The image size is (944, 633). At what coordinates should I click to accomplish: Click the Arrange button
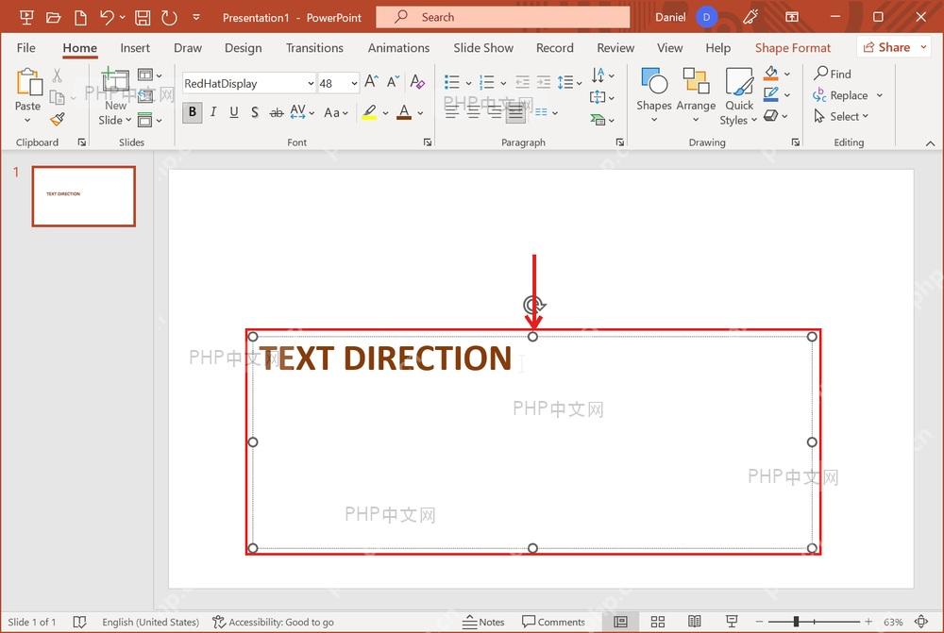coord(696,95)
